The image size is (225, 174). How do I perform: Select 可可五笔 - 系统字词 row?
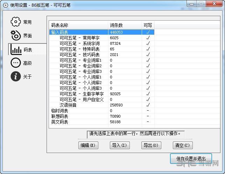coord(102,43)
